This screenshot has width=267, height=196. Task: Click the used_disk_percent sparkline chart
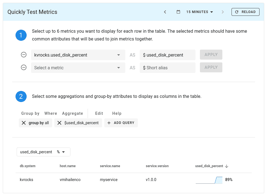click(209, 180)
